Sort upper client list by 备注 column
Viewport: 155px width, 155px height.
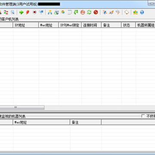click(111, 25)
